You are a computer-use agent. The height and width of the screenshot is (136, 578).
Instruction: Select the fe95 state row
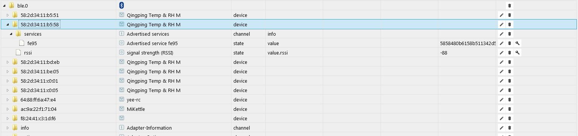coord(289,43)
